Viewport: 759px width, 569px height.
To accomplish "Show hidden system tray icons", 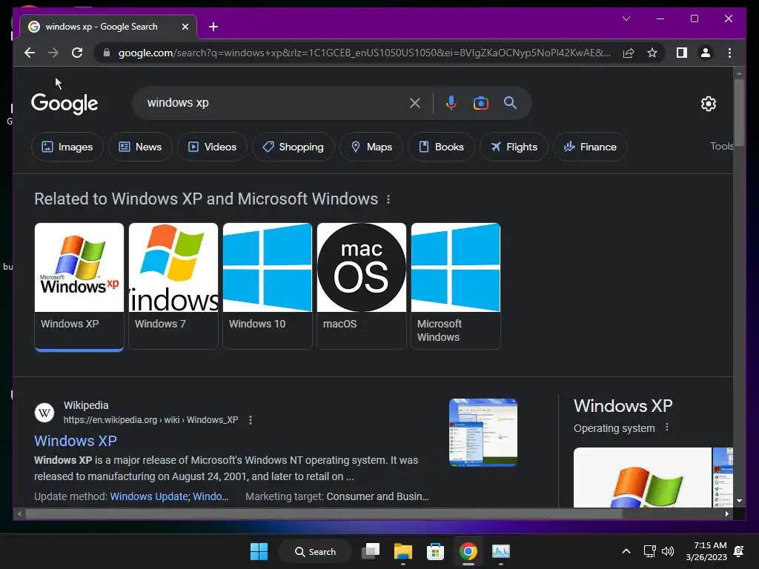I will [x=626, y=551].
